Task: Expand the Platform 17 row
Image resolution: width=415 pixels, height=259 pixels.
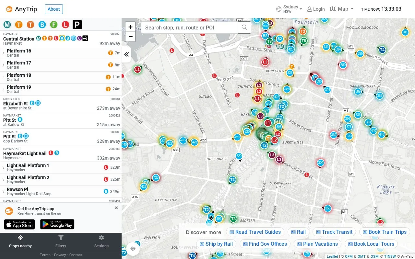Action: coord(61,65)
